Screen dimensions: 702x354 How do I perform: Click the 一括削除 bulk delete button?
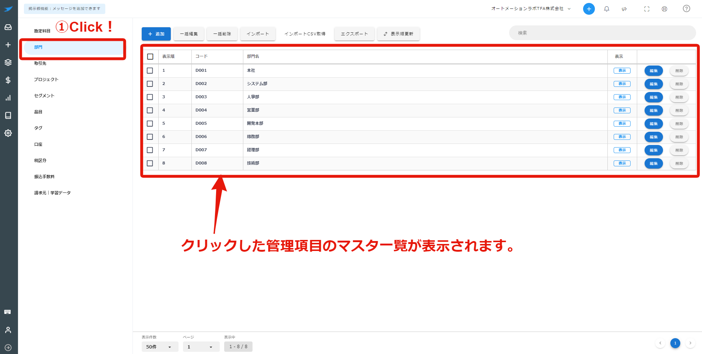222,34
